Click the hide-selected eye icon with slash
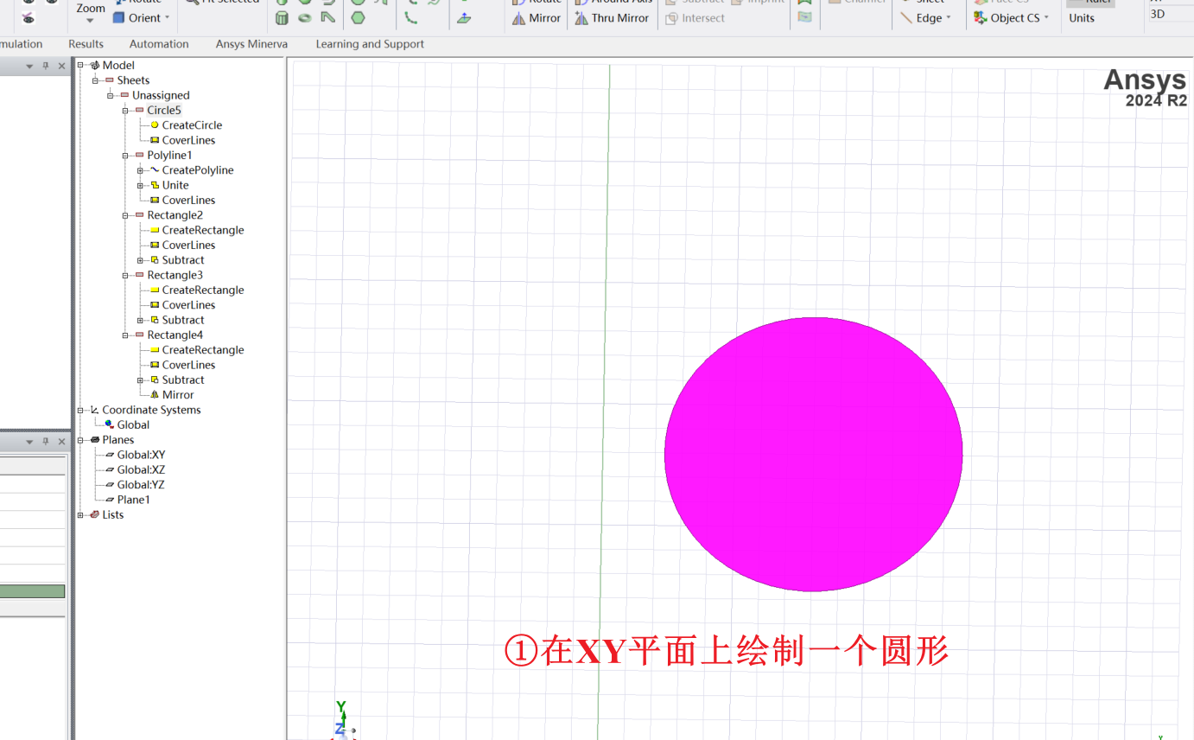This screenshot has width=1194, height=740. coord(29,18)
